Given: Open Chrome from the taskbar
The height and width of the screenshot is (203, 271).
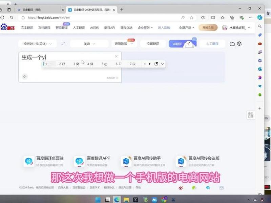Looking at the screenshot, I should coord(164,200).
